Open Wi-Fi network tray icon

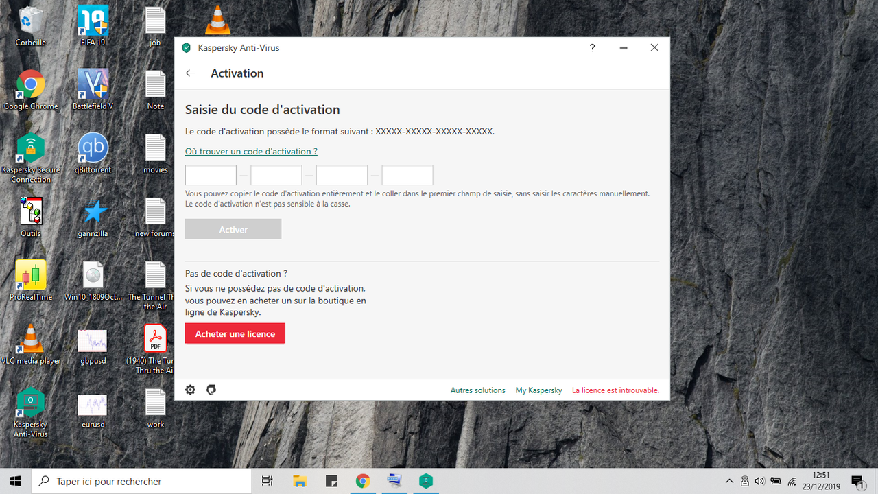point(792,481)
